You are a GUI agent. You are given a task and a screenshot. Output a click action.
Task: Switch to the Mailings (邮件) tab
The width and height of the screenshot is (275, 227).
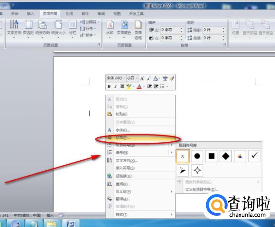point(85,13)
